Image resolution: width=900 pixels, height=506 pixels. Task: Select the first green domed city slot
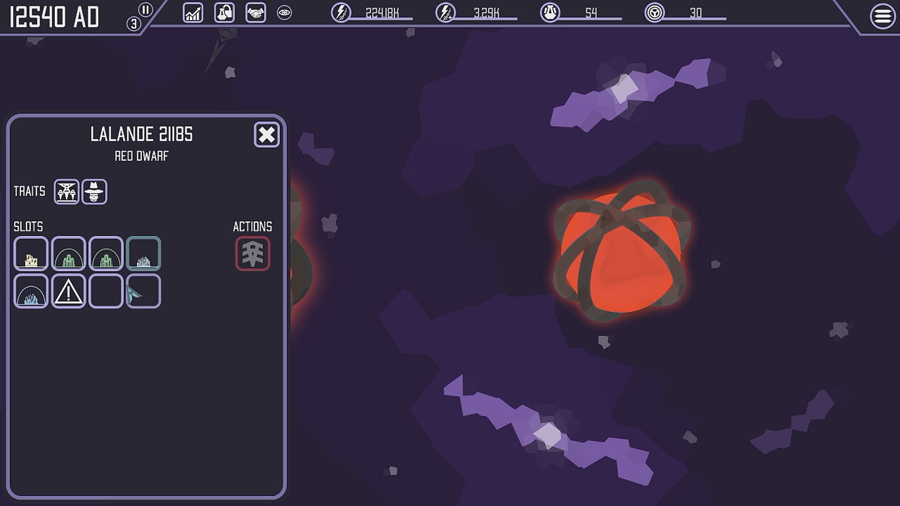pyautogui.click(x=68, y=253)
